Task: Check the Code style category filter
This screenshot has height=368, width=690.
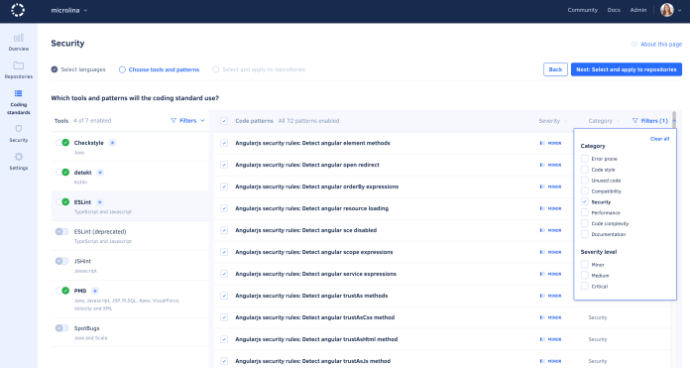Action: coord(584,170)
